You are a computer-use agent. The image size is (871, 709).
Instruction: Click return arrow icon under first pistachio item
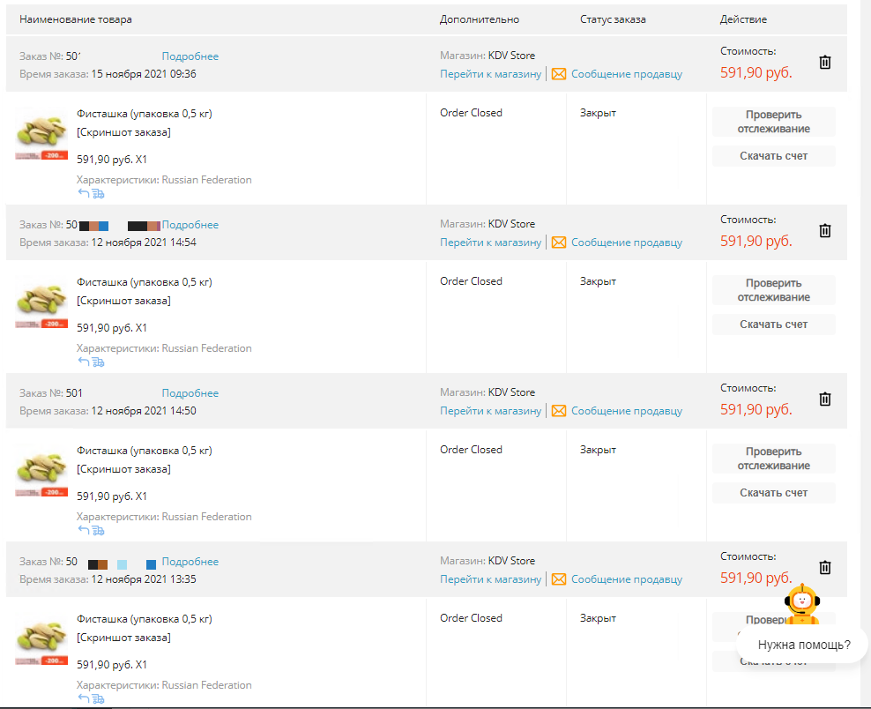pos(84,193)
